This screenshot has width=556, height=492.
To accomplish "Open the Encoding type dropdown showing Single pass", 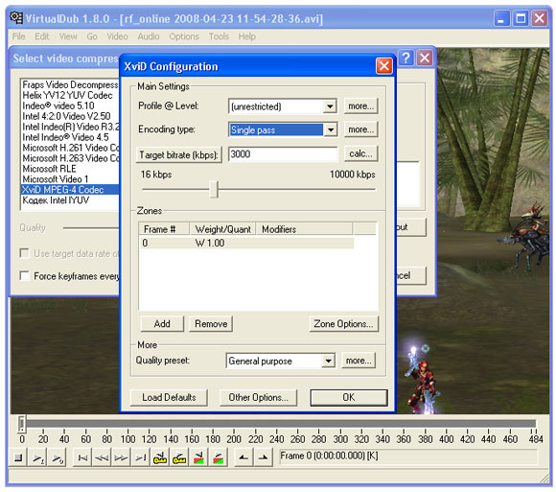I will pos(330,129).
